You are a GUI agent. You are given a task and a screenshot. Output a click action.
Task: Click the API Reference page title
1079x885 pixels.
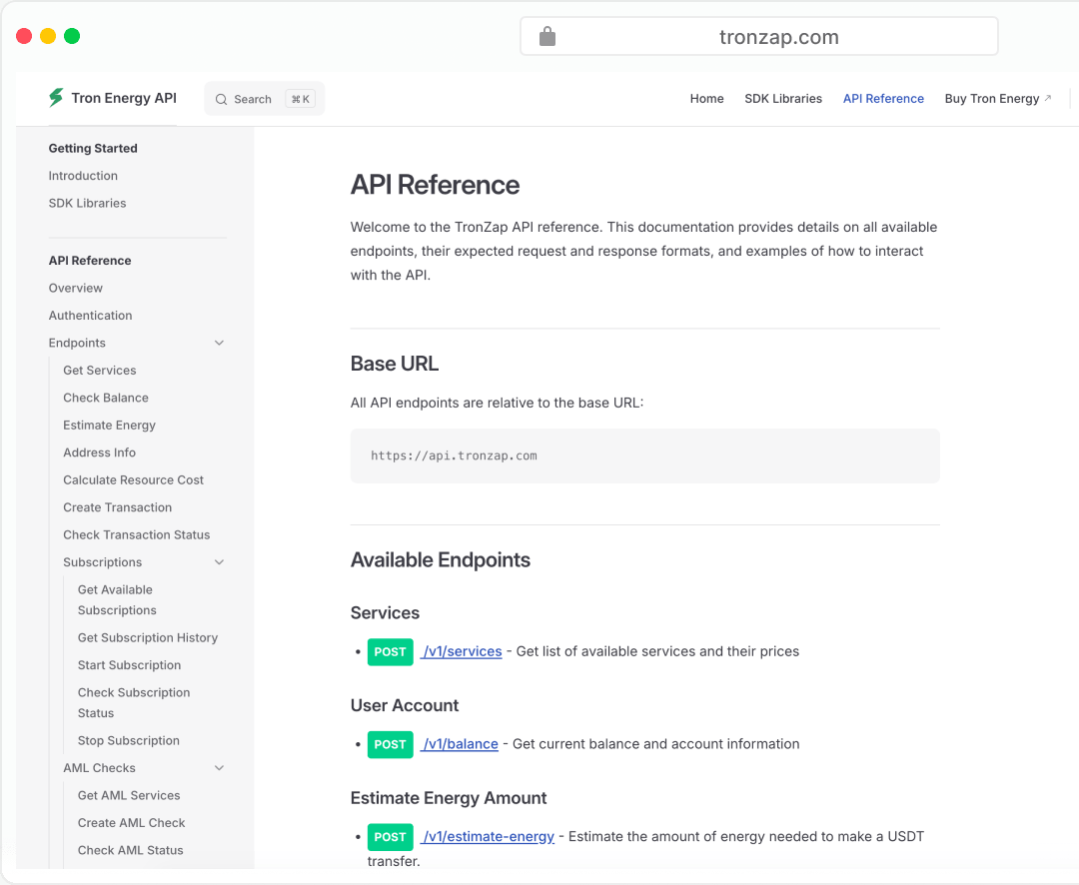(x=435, y=185)
